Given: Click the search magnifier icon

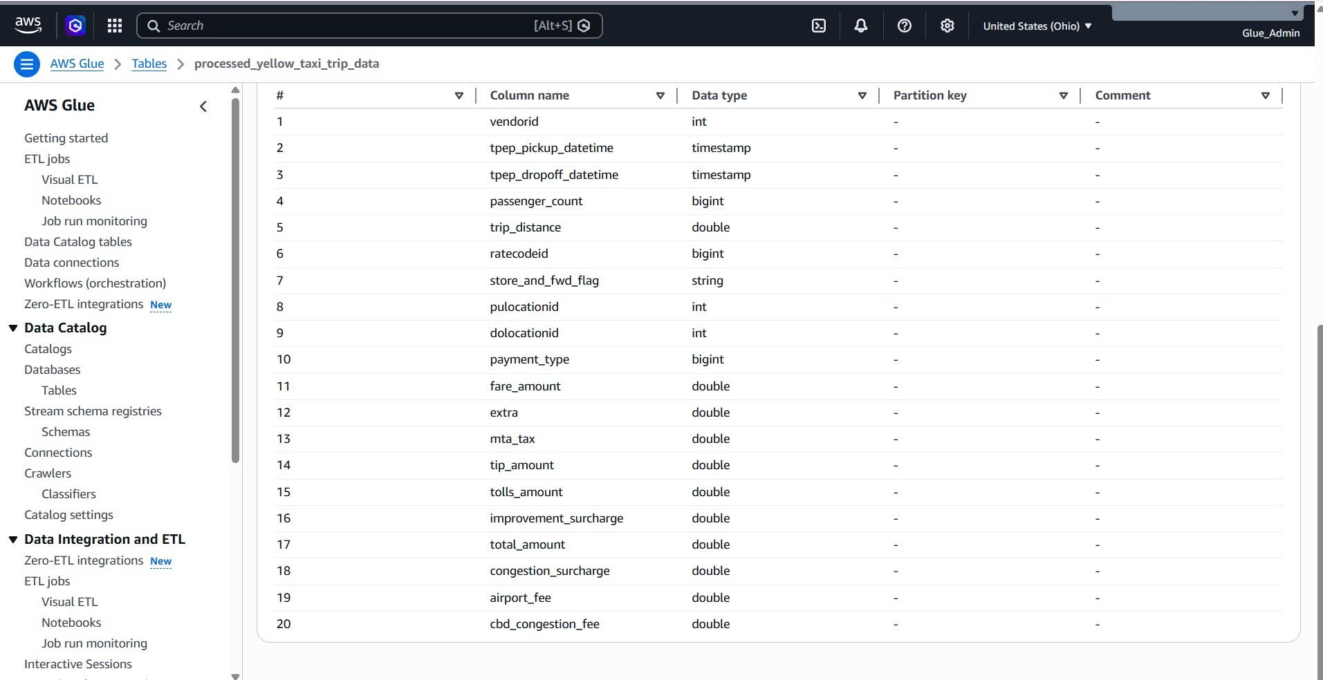Looking at the screenshot, I should point(154,26).
